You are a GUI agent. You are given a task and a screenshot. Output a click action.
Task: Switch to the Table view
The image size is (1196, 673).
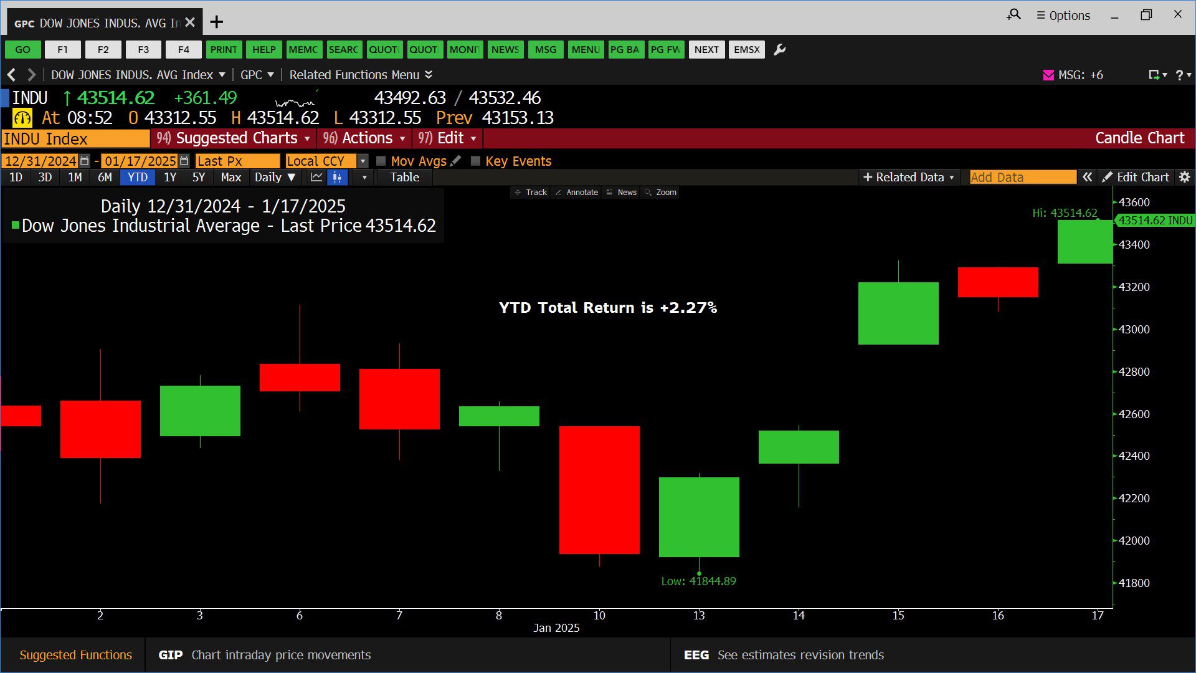tap(405, 177)
